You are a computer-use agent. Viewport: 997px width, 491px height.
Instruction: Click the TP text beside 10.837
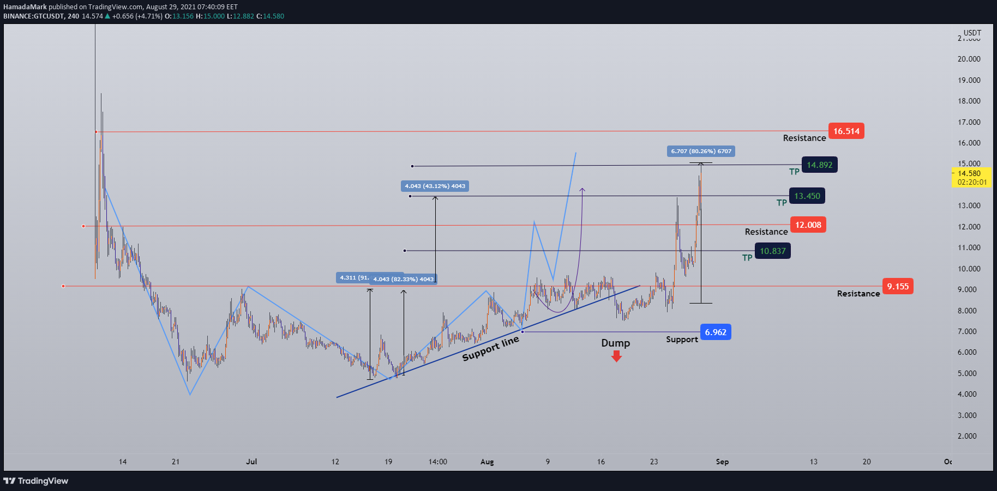tap(747, 258)
